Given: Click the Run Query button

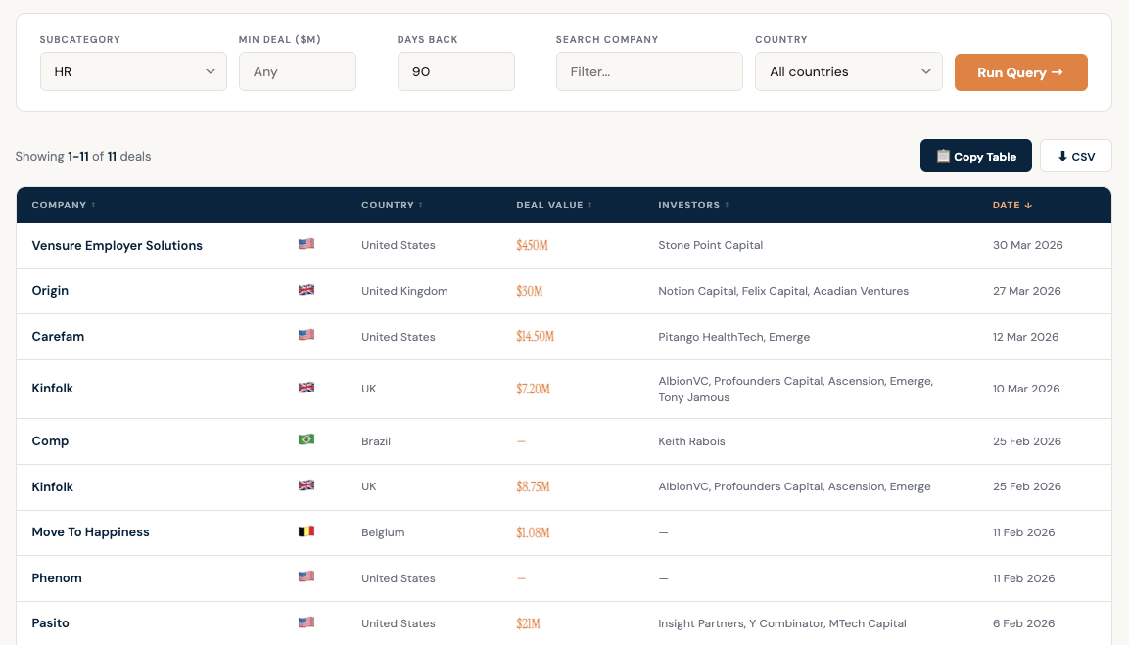Looking at the screenshot, I should tap(1020, 71).
